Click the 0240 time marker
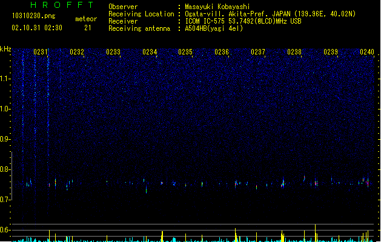 point(367,52)
